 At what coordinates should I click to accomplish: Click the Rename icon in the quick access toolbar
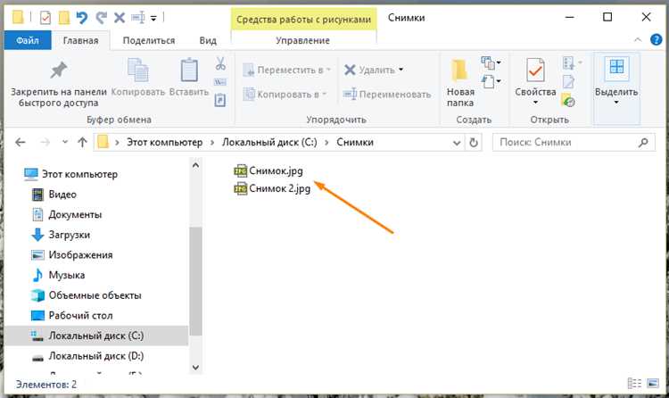(x=137, y=18)
